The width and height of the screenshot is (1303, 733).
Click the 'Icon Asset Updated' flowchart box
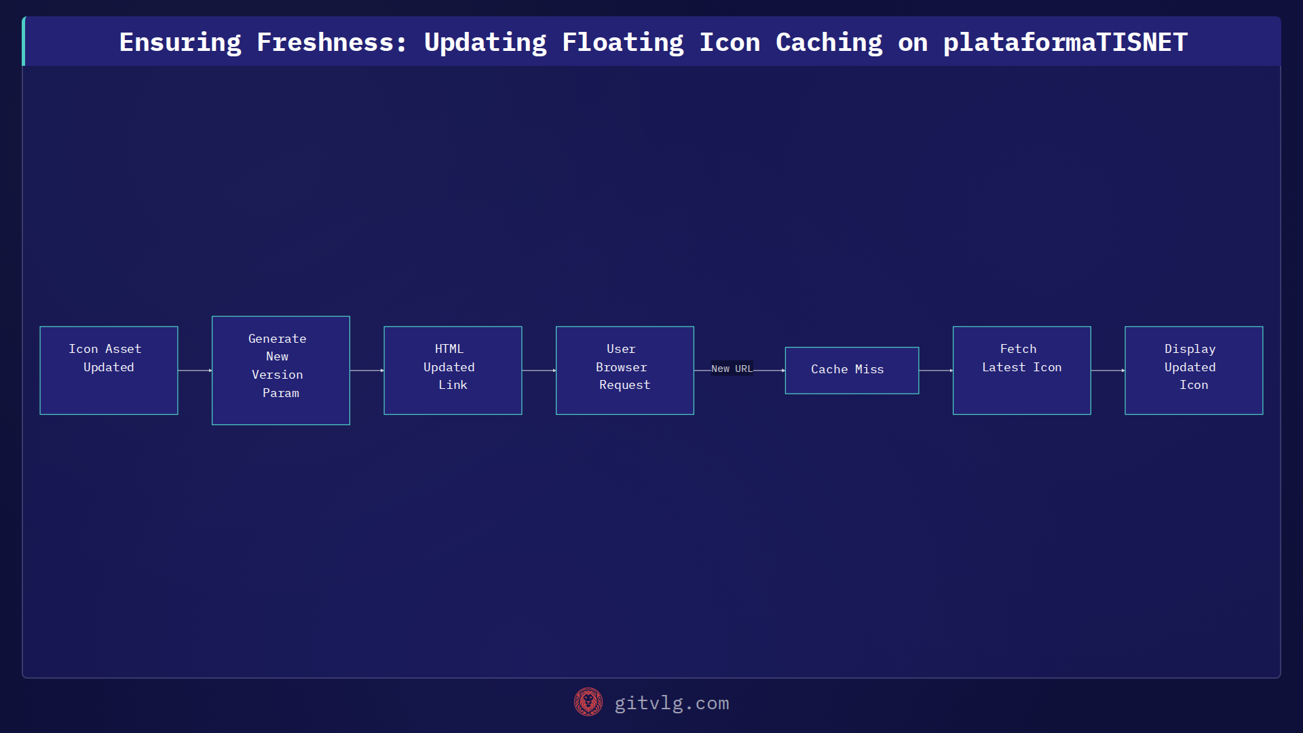(x=109, y=371)
